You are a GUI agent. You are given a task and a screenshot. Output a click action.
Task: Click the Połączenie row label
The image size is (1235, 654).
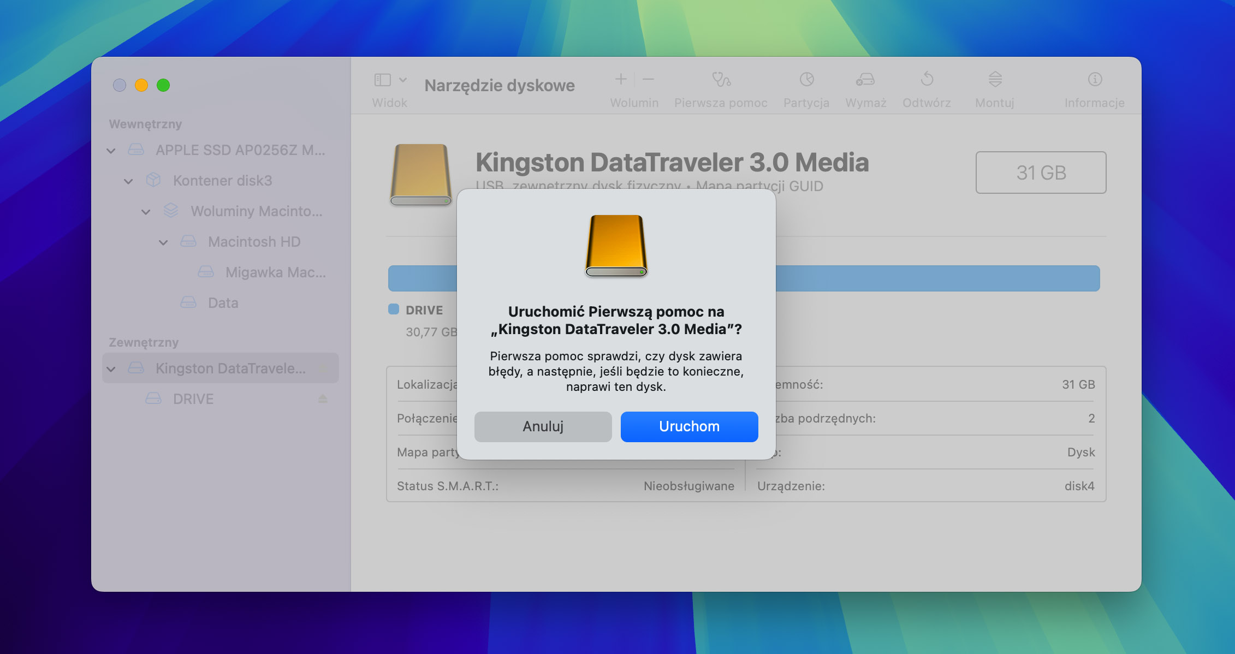[427, 418]
